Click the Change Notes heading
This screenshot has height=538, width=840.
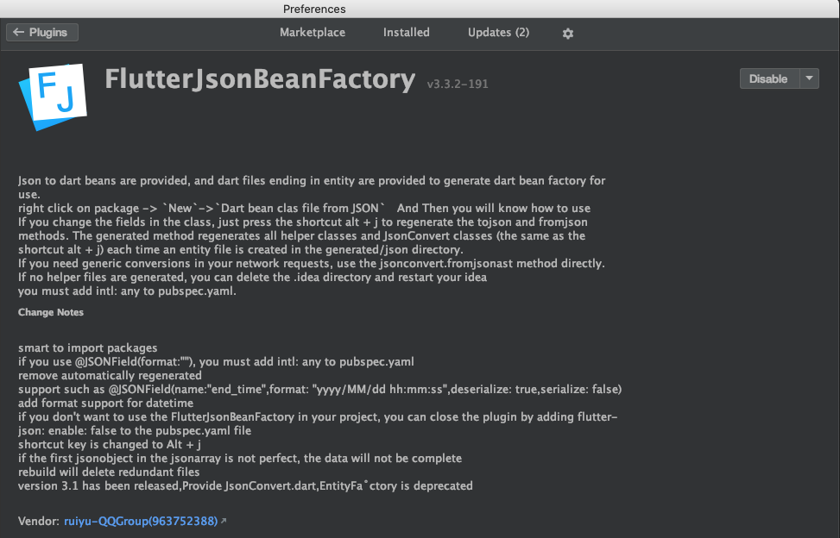point(51,312)
